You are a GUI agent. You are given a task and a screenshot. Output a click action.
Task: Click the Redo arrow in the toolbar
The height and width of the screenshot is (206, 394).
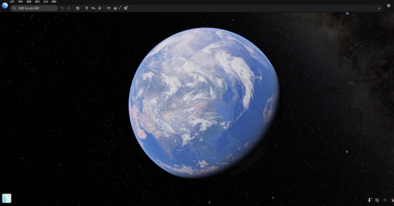coord(69,8)
